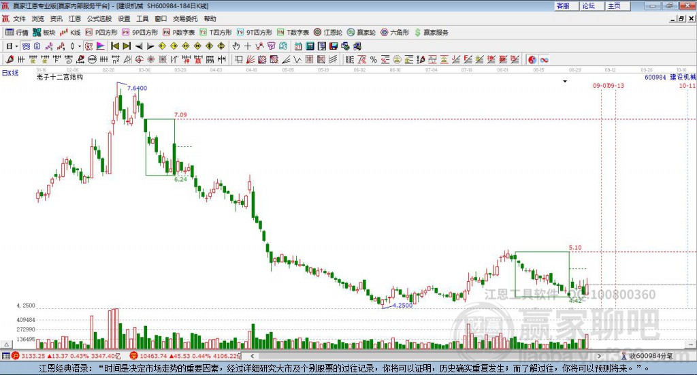Open the calendar icon in the toolbar
Viewport: 697px width, 375px height.
click(x=298, y=46)
